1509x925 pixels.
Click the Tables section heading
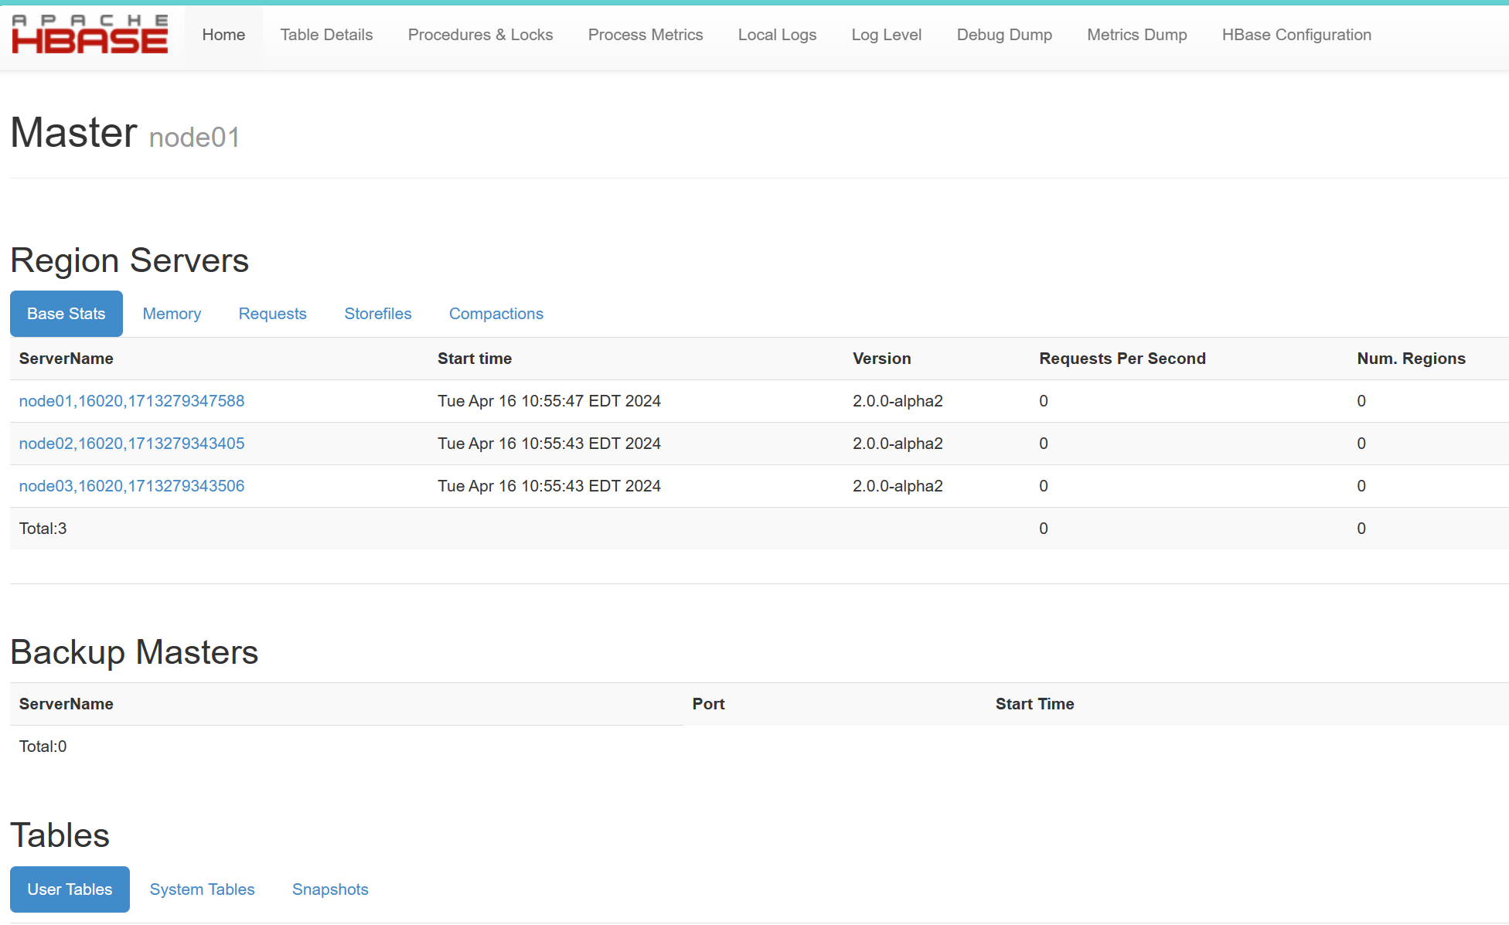pos(60,835)
